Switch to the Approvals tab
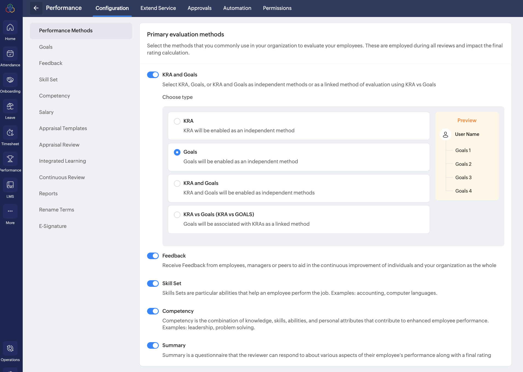Screen dimensions: 523x372 (x=199, y=8)
